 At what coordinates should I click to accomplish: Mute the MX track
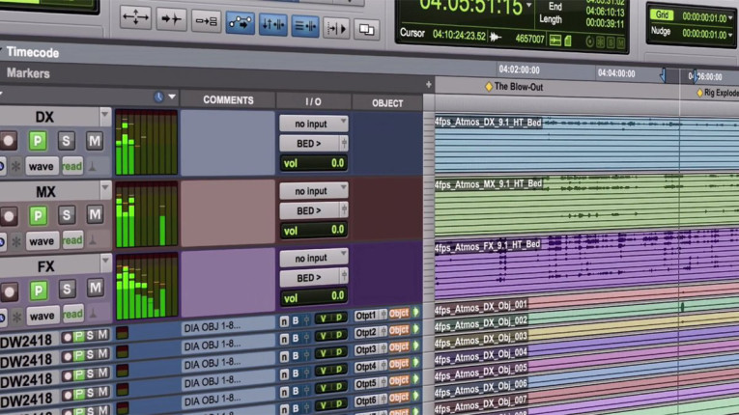95,215
